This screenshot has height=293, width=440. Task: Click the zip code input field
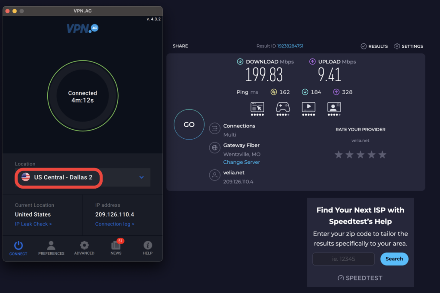(343, 259)
